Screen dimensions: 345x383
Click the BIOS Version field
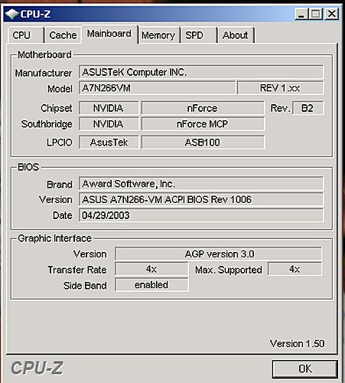[x=201, y=199]
